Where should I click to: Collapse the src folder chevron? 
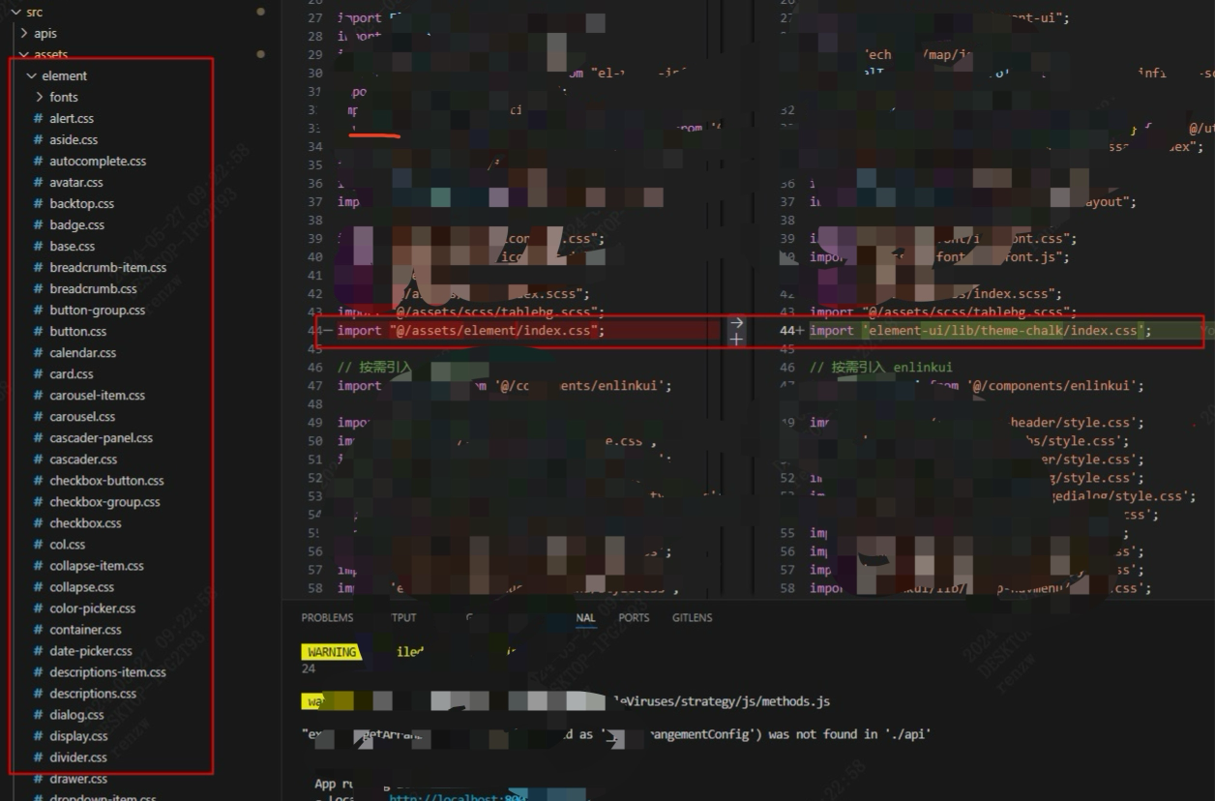(16, 12)
